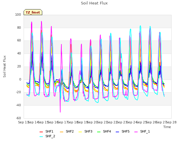This screenshot has width=189, height=142.
Task: Click the red SHF1 legend swatch
Action: tap(41, 132)
